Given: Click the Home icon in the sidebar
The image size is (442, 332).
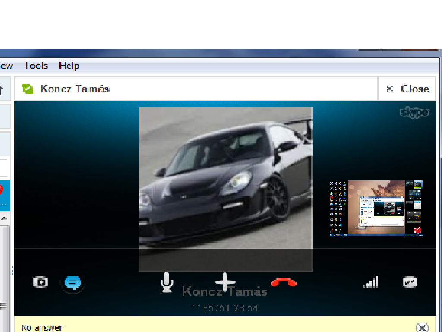Looking at the screenshot, I should [x=2, y=90].
